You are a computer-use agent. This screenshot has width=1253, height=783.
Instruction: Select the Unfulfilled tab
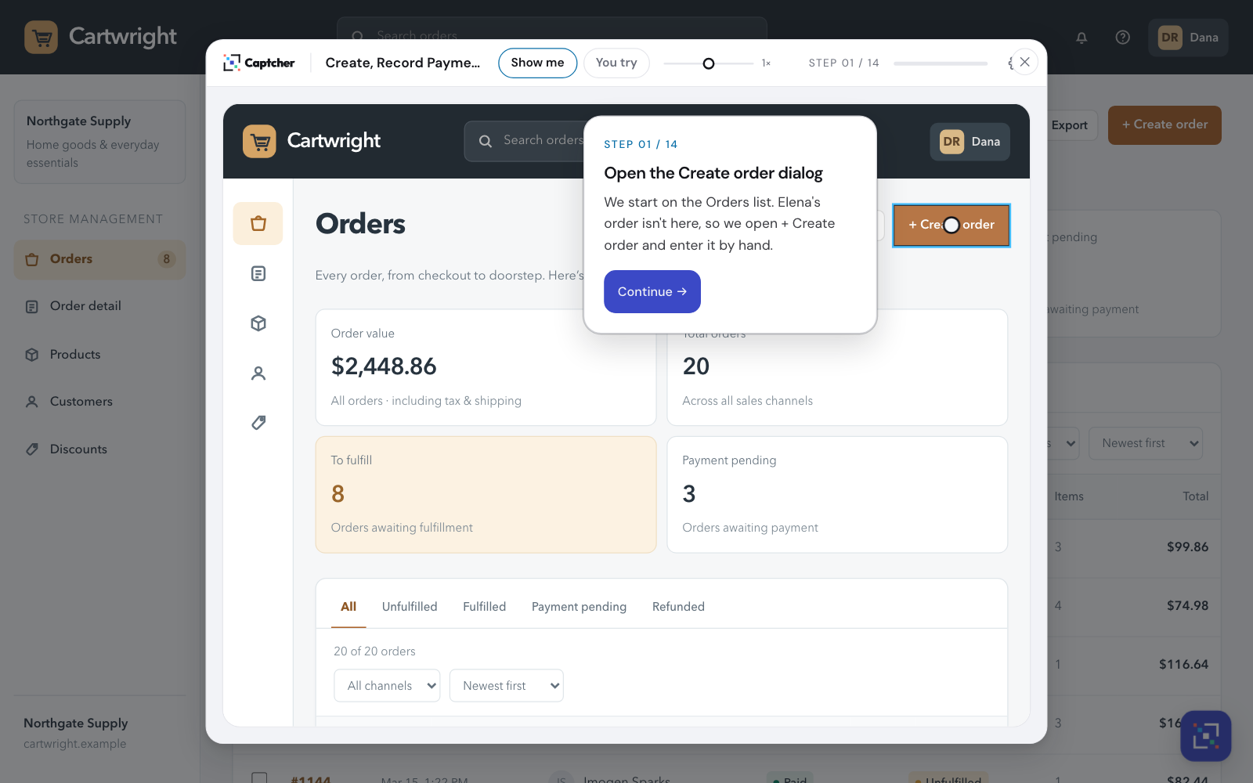[x=410, y=607]
